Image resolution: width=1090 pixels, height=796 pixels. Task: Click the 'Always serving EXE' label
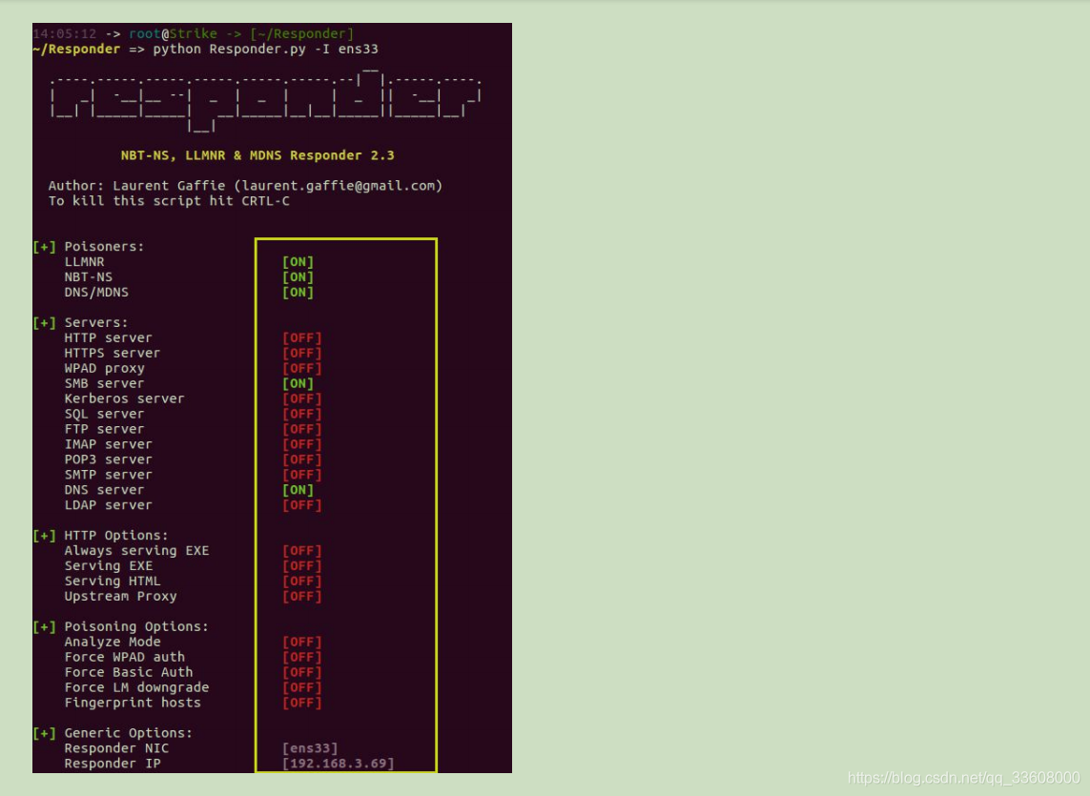(x=137, y=551)
